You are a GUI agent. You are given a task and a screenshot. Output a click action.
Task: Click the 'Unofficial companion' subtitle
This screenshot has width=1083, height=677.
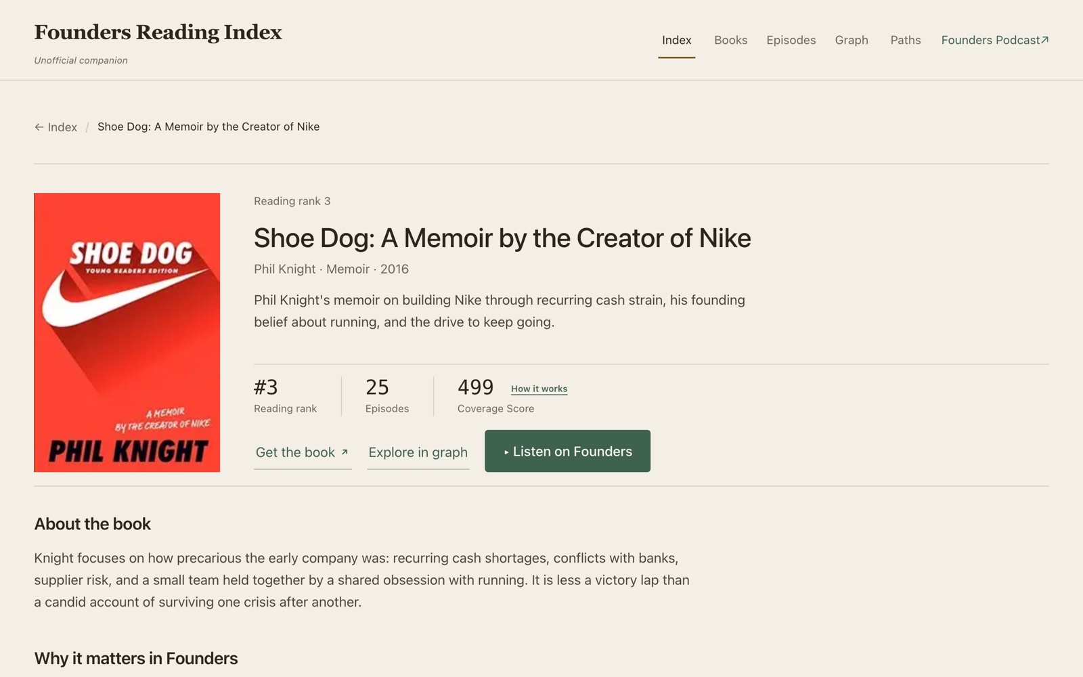[x=81, y=60]
